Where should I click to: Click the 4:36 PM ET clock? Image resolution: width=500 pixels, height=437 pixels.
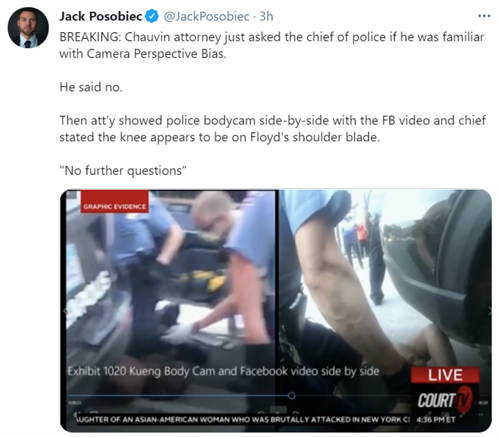(436, 419)
